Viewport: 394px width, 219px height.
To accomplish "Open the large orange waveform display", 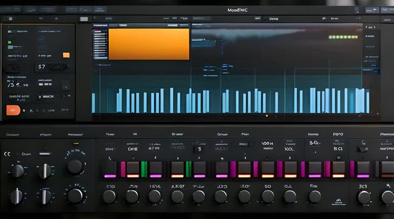I will (x=149, y=44).
